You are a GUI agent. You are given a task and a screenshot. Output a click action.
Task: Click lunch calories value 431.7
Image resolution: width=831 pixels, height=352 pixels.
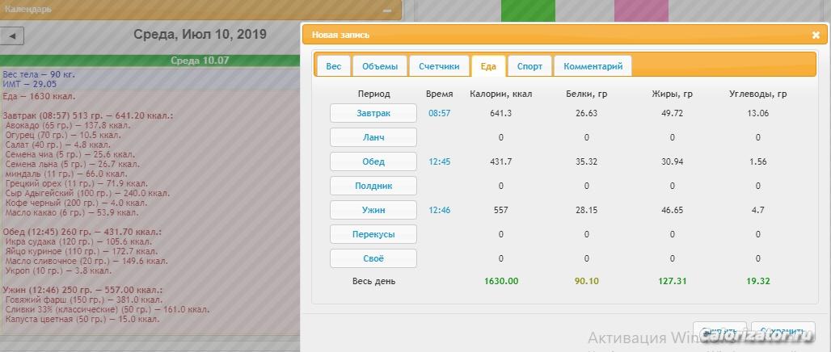501,161
